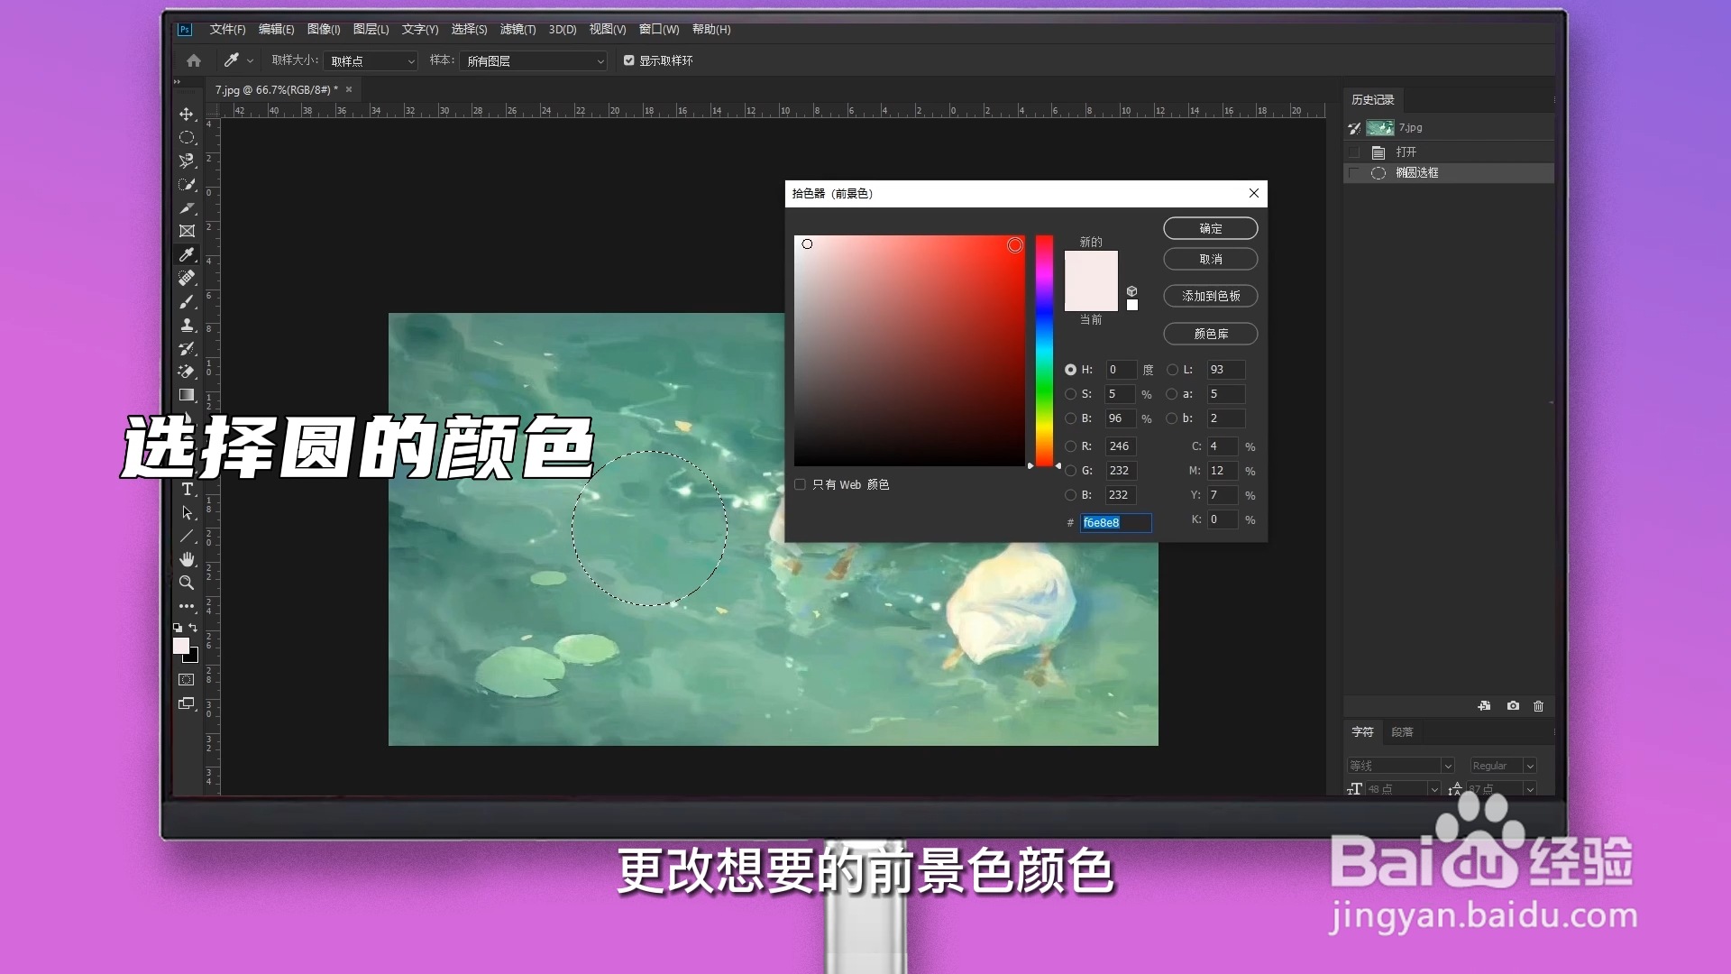Click Cancel button in Color Picker
1731x974 pixels.
[x=1211, y=260]
